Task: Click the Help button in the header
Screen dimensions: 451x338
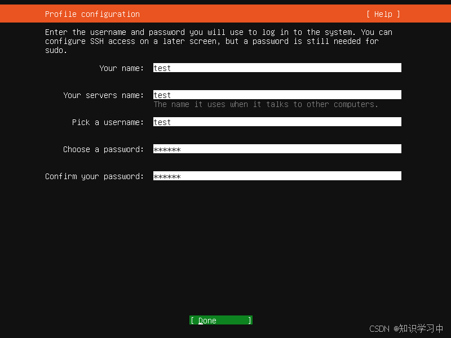Action: click(x=383, y=14)
